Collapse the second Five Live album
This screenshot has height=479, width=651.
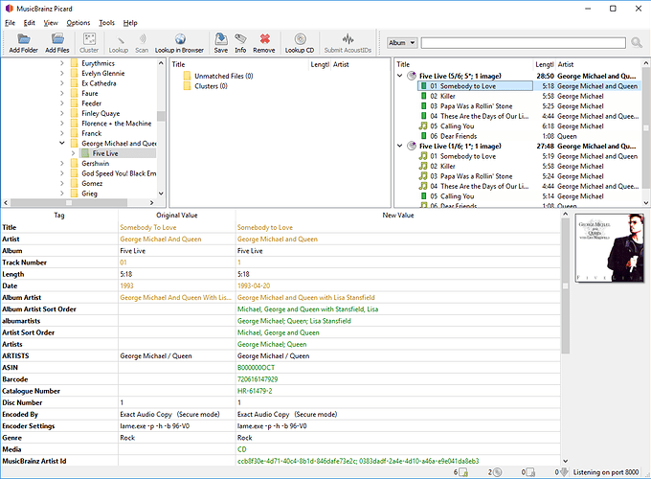click(x=400, y=146)
